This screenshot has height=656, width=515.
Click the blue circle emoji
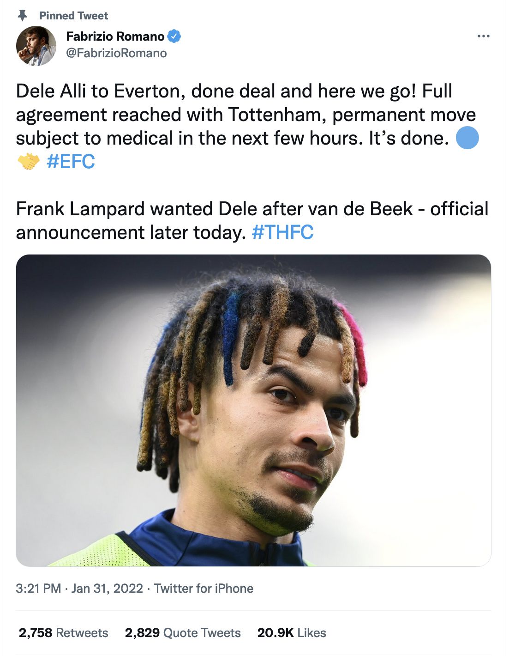tap(467, 138)
